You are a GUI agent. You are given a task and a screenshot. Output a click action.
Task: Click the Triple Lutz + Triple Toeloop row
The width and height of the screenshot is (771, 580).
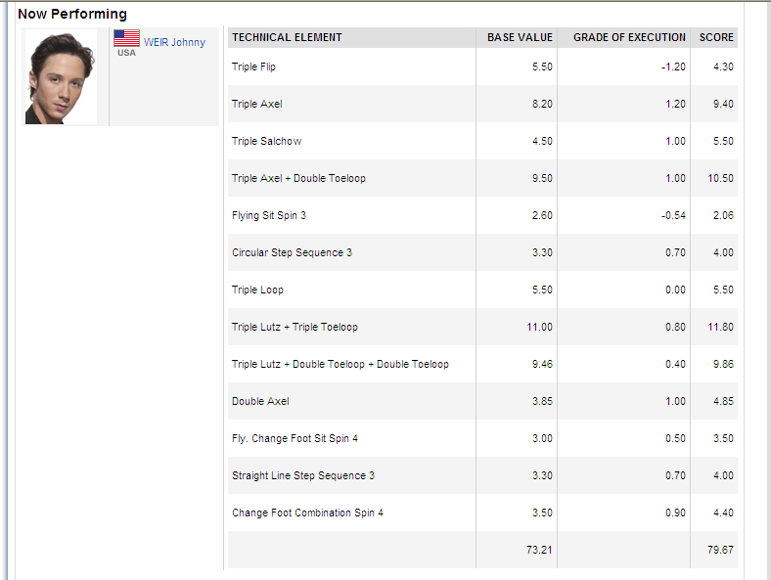tap(482, 327)
